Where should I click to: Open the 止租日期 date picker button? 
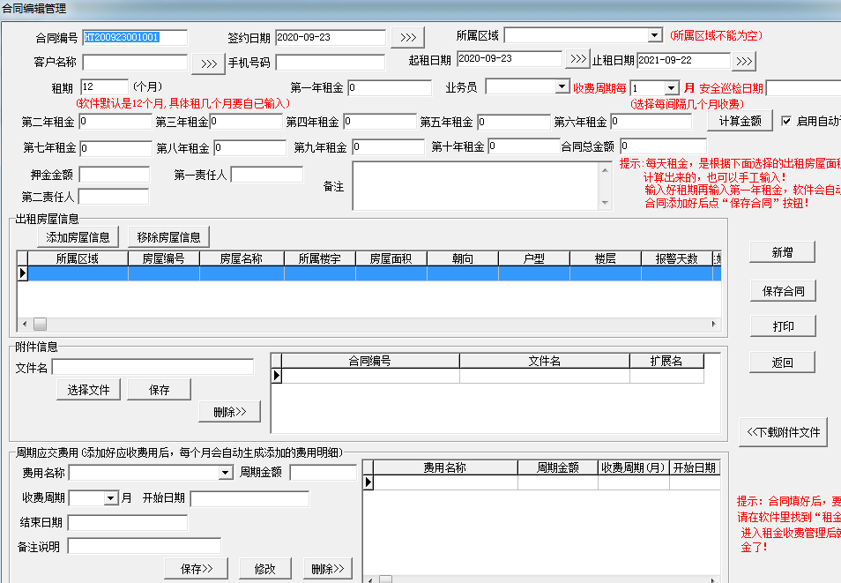click(743, 61)
